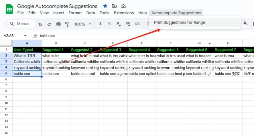Open the Tools menu

click(x=105, y=13)
